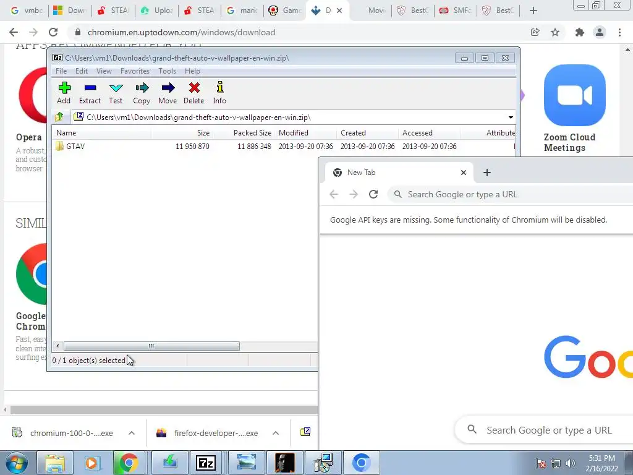Open archive Info in 7-Zip
633x475 pixels.
(x=219, y=93)
